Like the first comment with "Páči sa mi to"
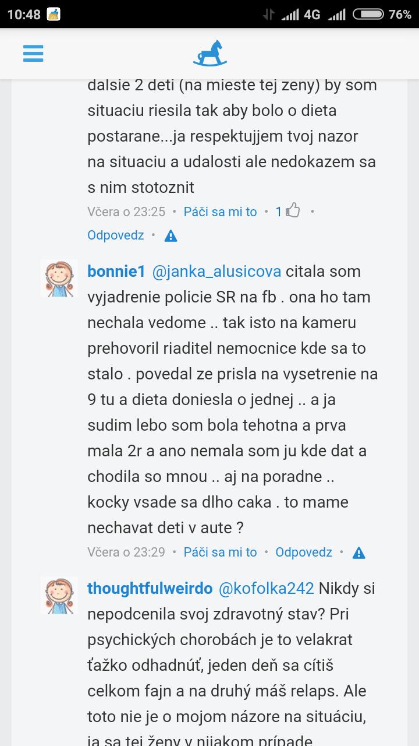Image resolution: width=419 pixels, height=746 pixels. coord(220,212)
